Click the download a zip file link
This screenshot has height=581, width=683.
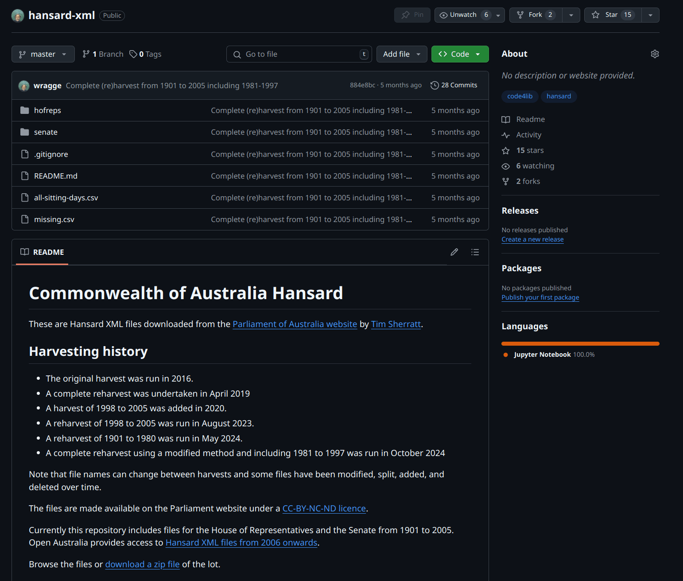tap(142, 564)
